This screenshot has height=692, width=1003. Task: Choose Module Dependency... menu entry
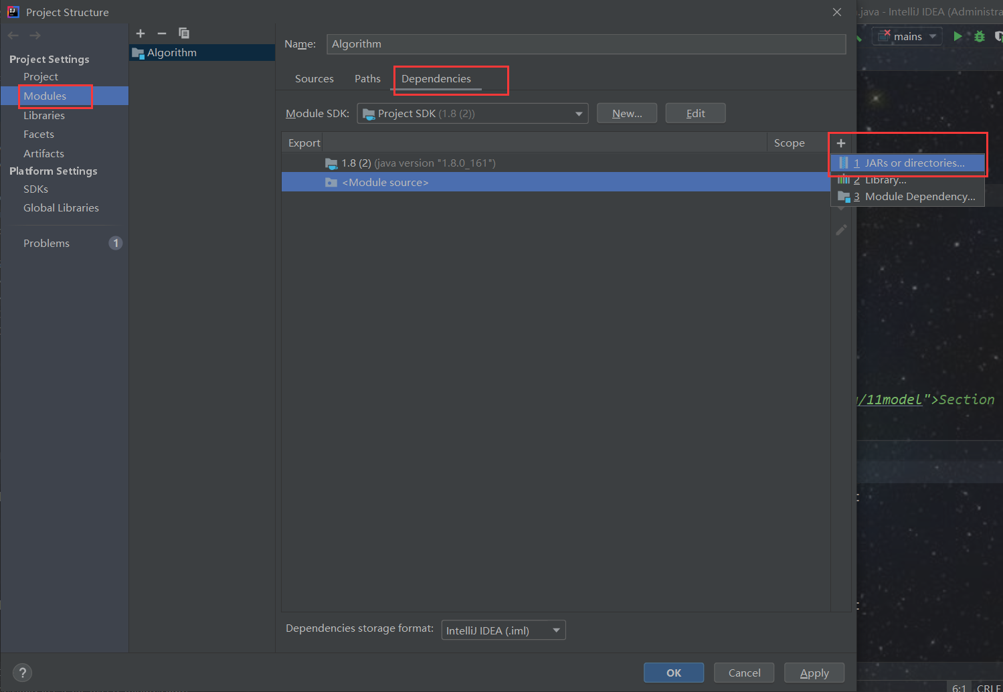907,197
